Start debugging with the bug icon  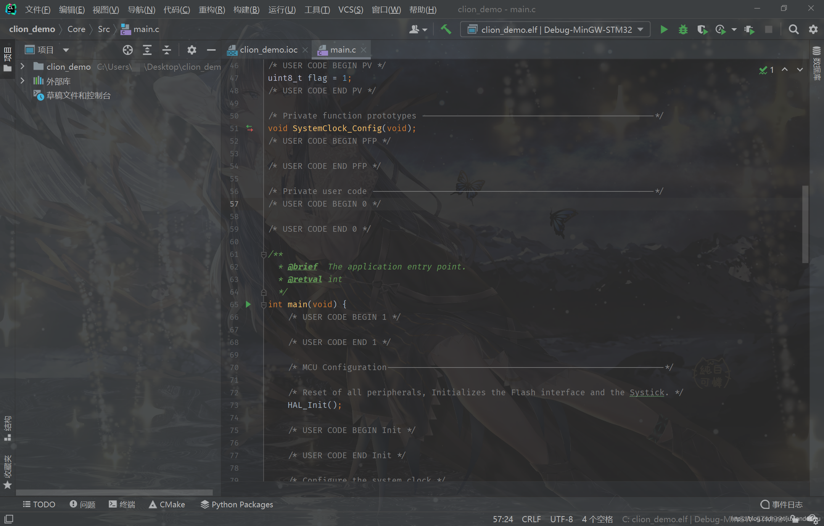[x=683, y=29]
